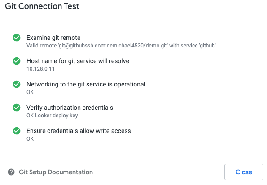Click the Git Connection Test title
The width and height of the screenshot is (267, 185).
point(42,6)
